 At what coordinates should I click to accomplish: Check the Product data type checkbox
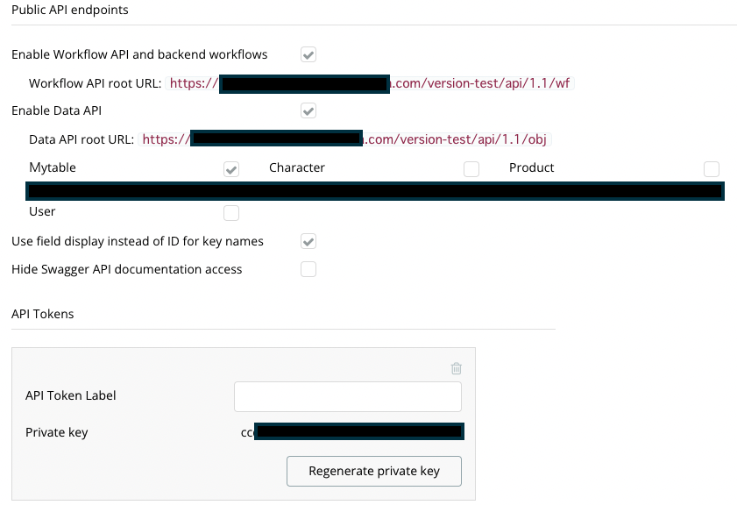point(712,169)
